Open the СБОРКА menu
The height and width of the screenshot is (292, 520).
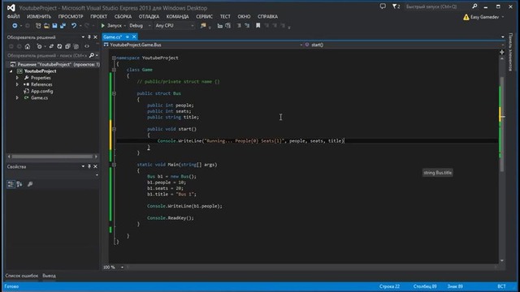123,16
